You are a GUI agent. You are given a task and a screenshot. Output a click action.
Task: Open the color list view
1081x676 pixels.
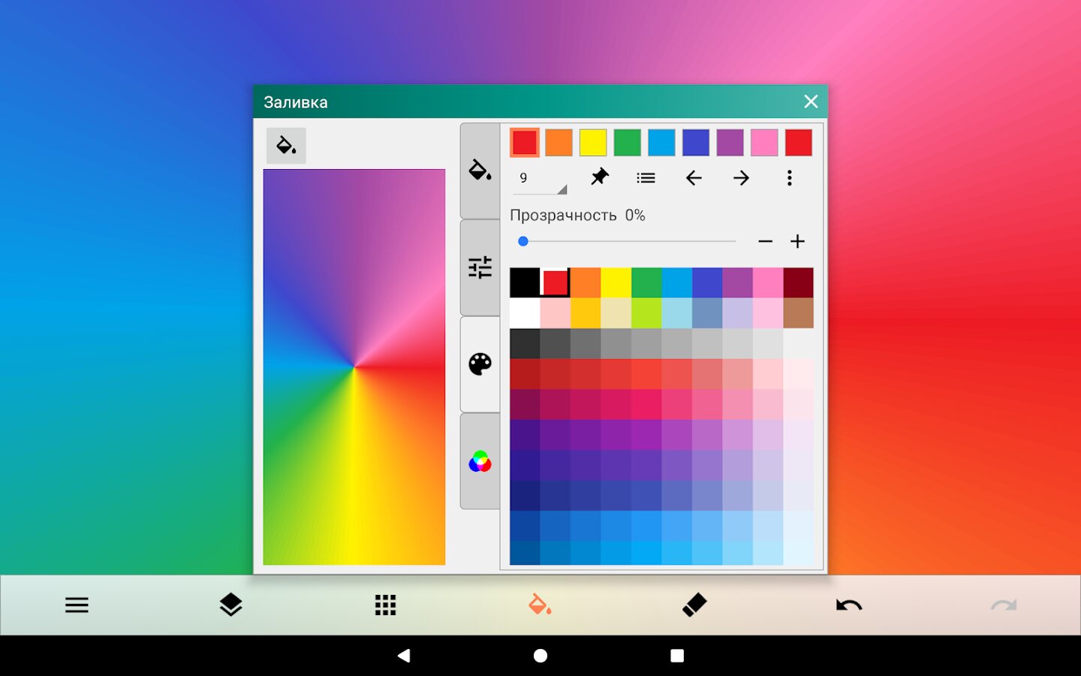(646, 178)
